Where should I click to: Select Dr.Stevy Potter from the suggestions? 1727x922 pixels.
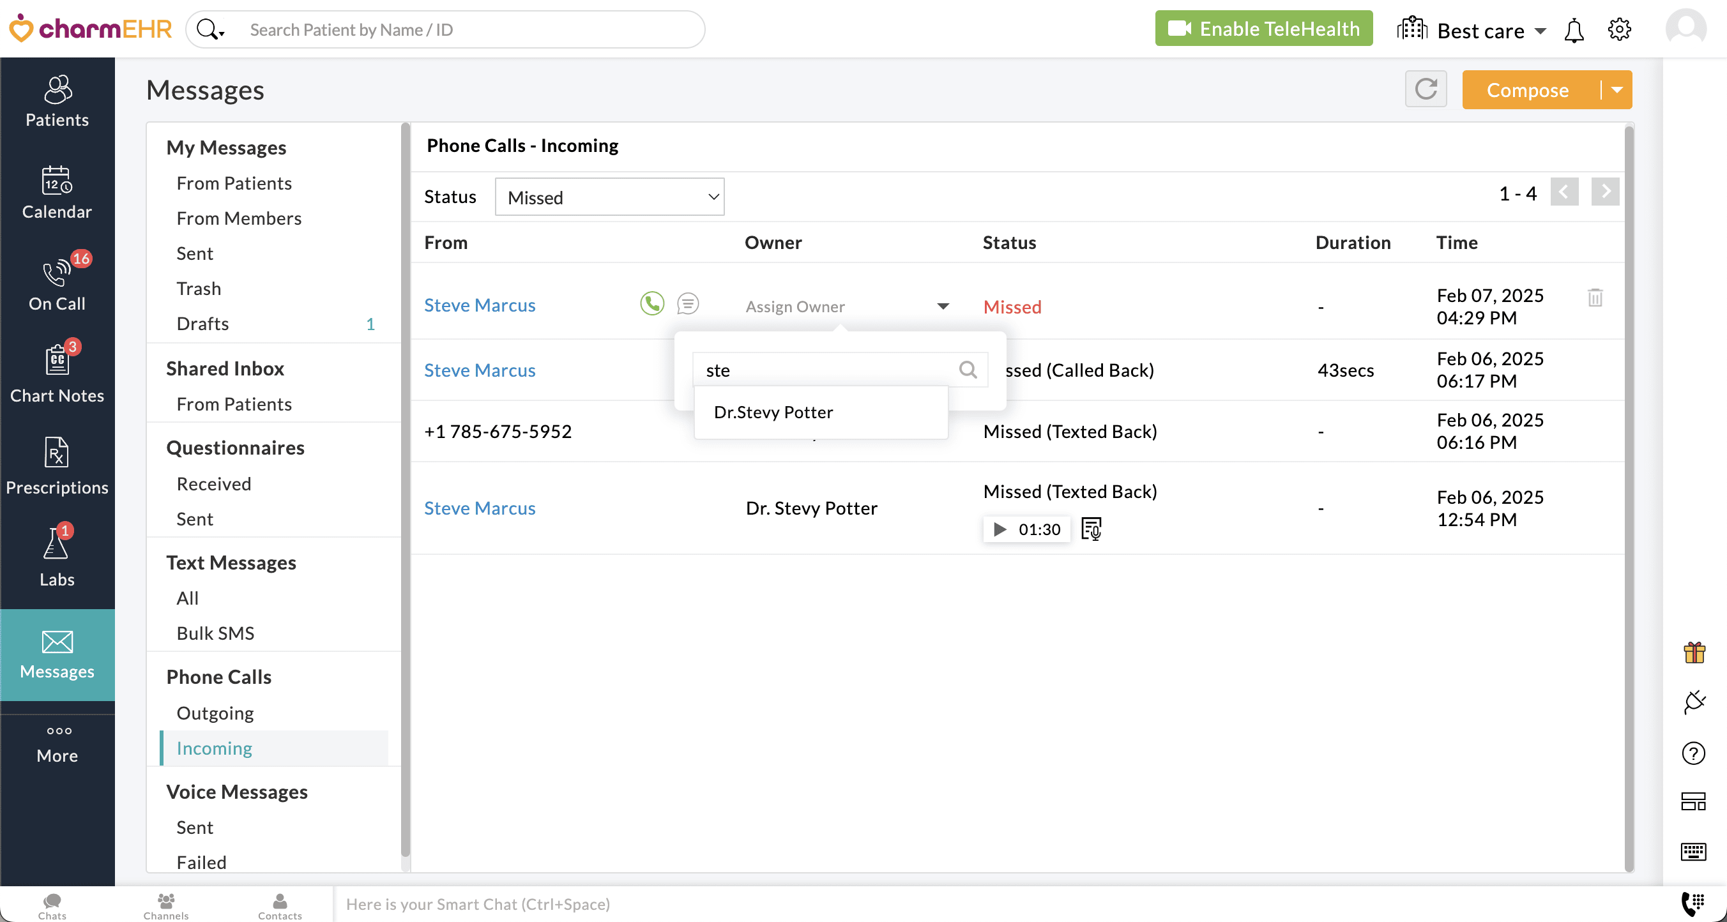[x=773, y=411]
